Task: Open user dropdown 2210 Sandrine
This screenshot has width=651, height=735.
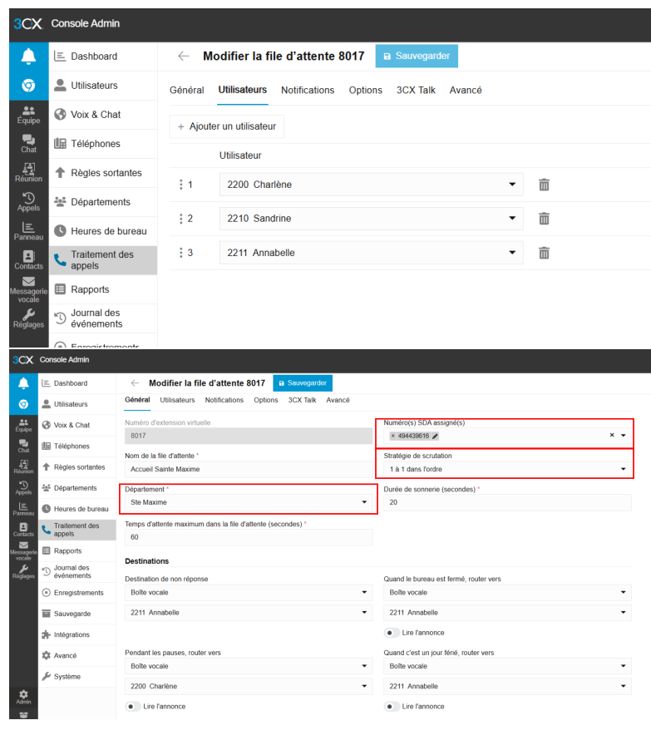Action: (371, 219)
